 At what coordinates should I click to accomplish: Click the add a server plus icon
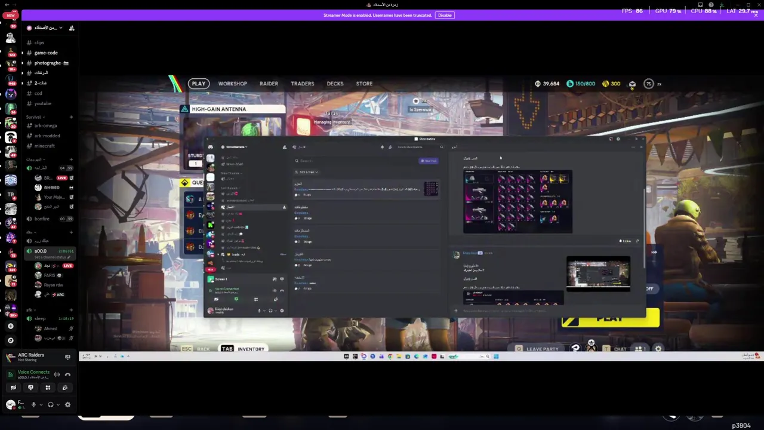[x=10, y=326]
